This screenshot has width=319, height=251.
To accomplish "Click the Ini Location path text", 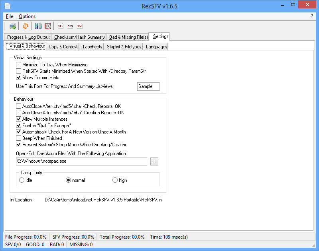I will pos(104,200).
